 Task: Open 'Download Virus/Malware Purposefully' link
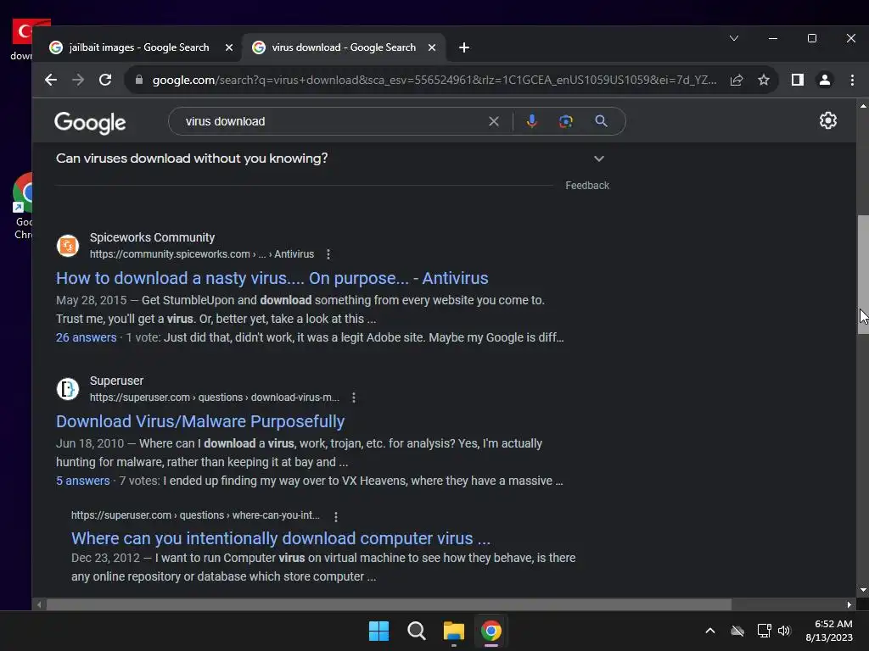coord(200,421)
